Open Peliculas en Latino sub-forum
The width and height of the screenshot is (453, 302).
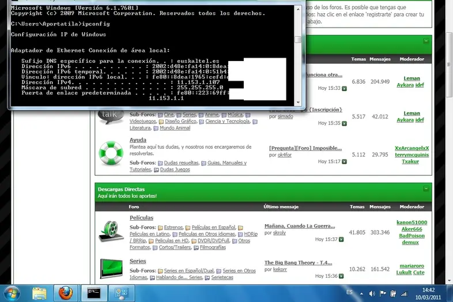(150, 234)
